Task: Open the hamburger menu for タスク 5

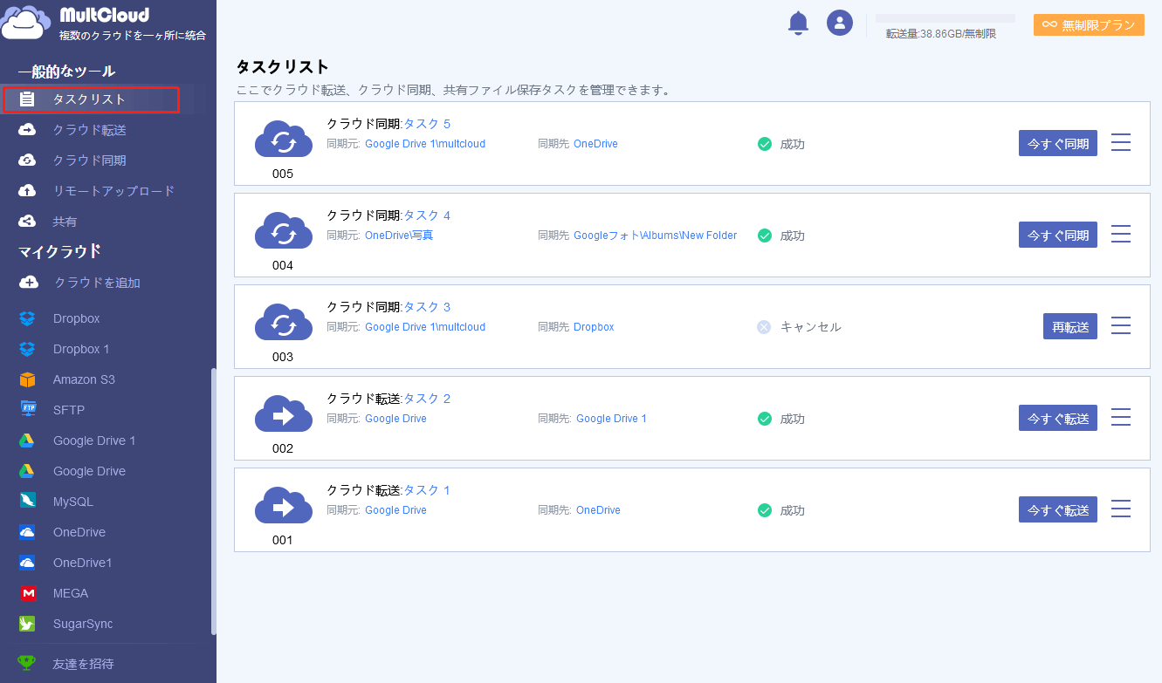Action: pos(1121,143)
